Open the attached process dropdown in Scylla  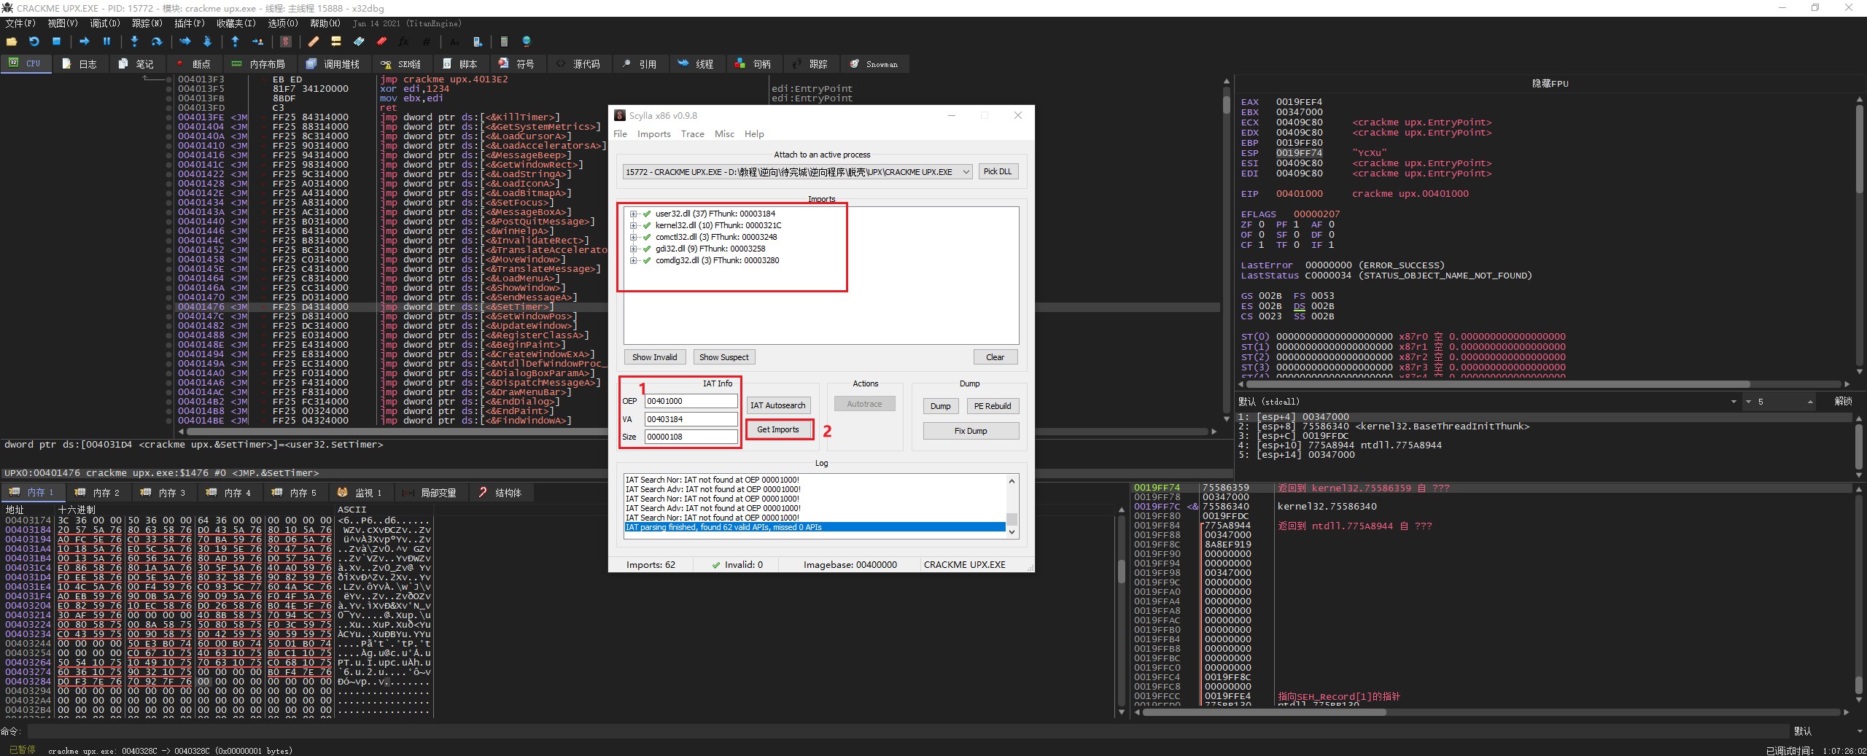click(966, 172)
